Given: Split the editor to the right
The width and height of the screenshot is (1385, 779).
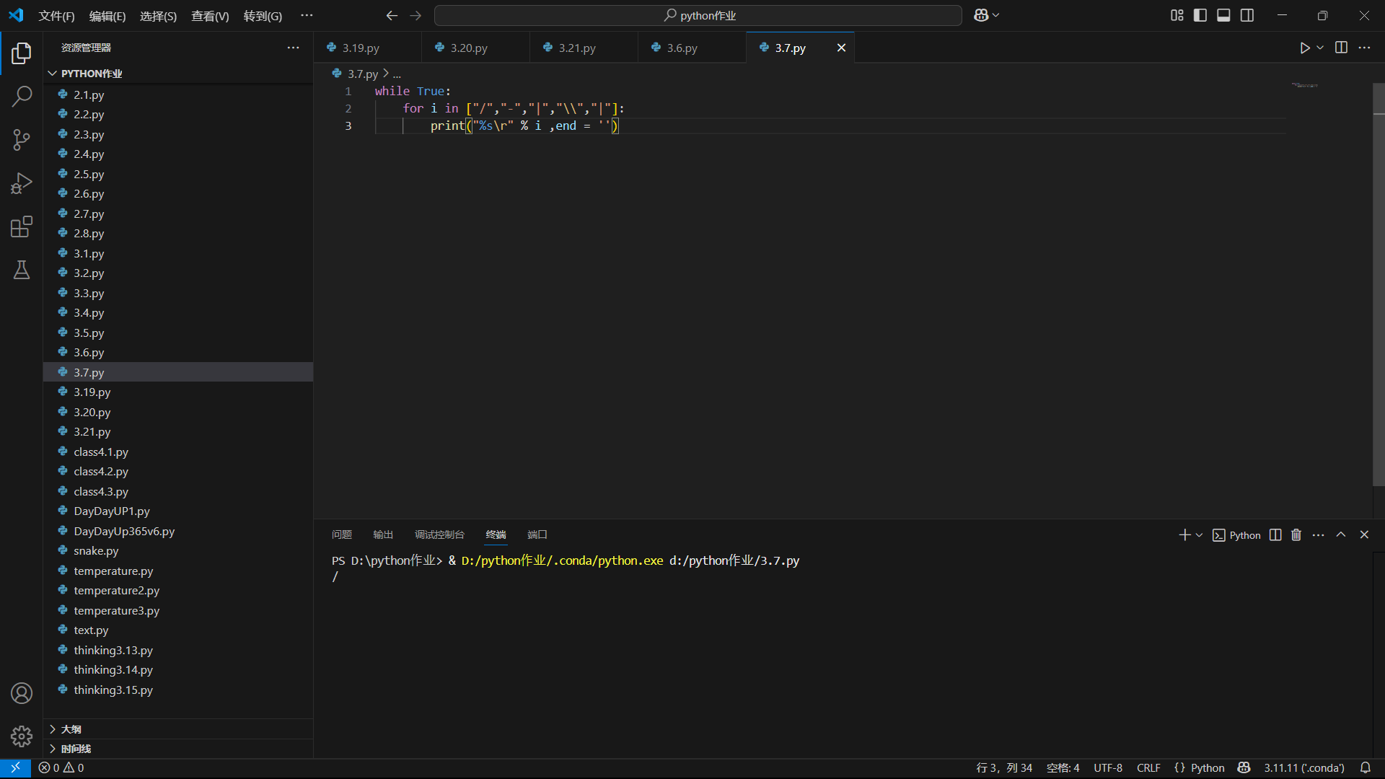Looking at the screenshot, I should [x=1341, y=48].
